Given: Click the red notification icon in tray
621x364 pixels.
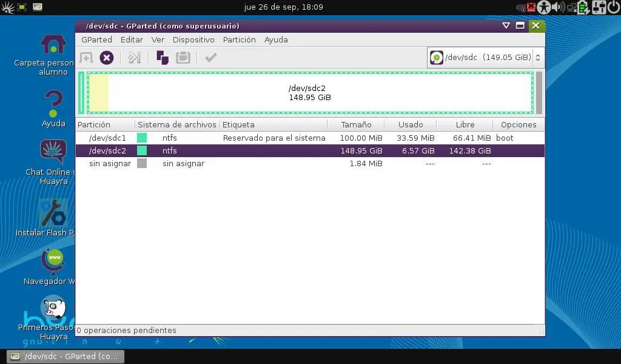Looking at the screenshot, I should 531,7.
